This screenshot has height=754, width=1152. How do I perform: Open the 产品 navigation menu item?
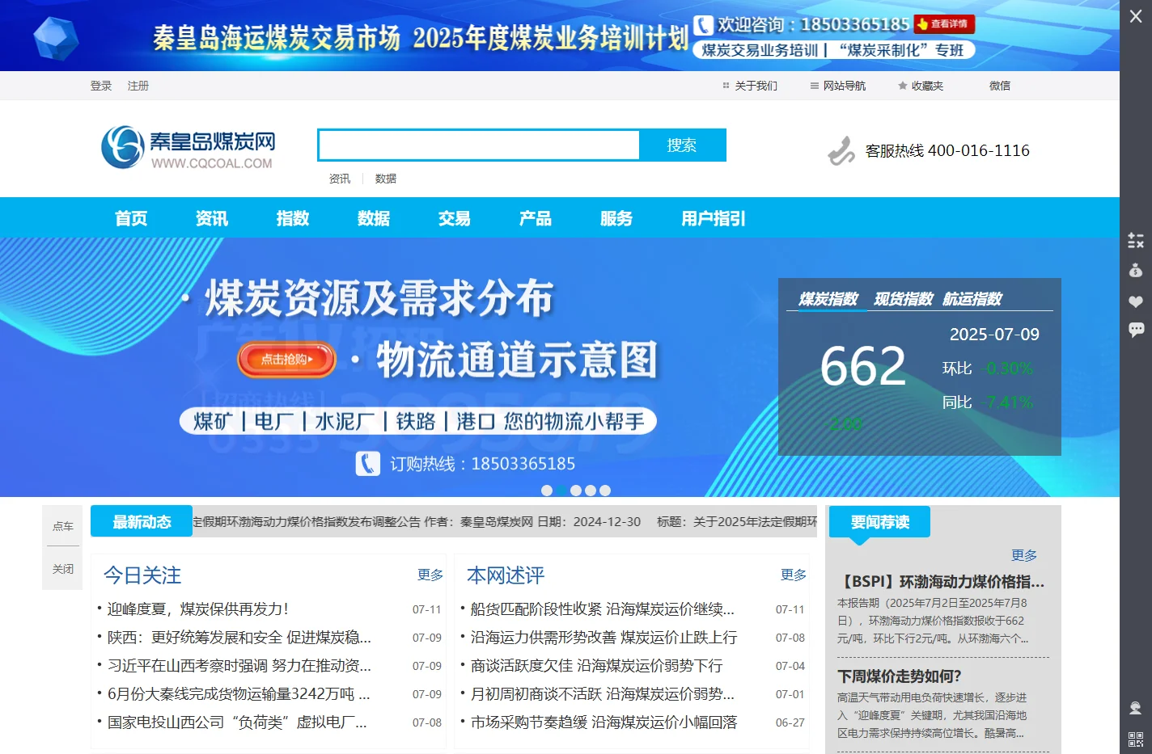click(536, 218)
